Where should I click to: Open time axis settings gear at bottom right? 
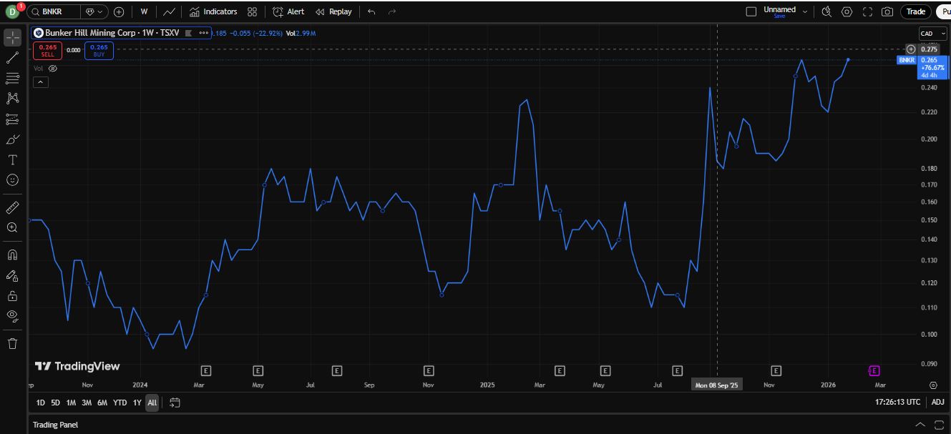(933, 385)
